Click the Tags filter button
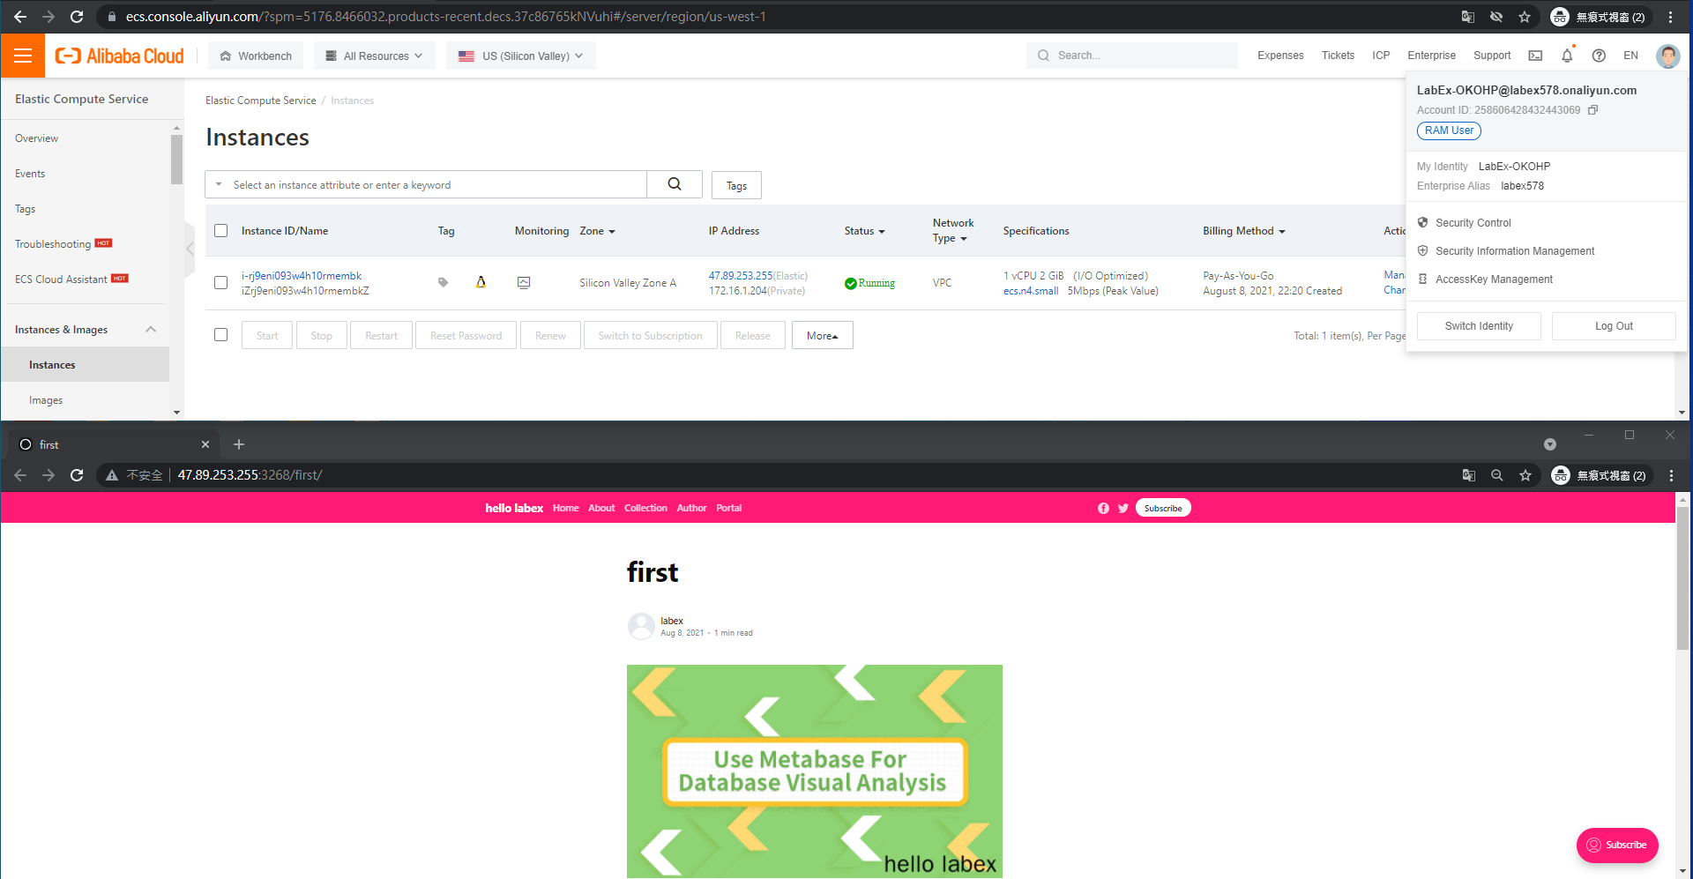The height and width of the screenshot is (879, 1693). coord(736,185)
